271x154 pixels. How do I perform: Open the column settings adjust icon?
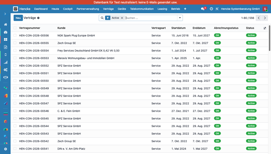[265, 28]
